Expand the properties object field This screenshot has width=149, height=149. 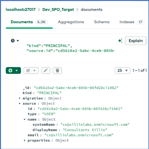[x=25, y=140]
